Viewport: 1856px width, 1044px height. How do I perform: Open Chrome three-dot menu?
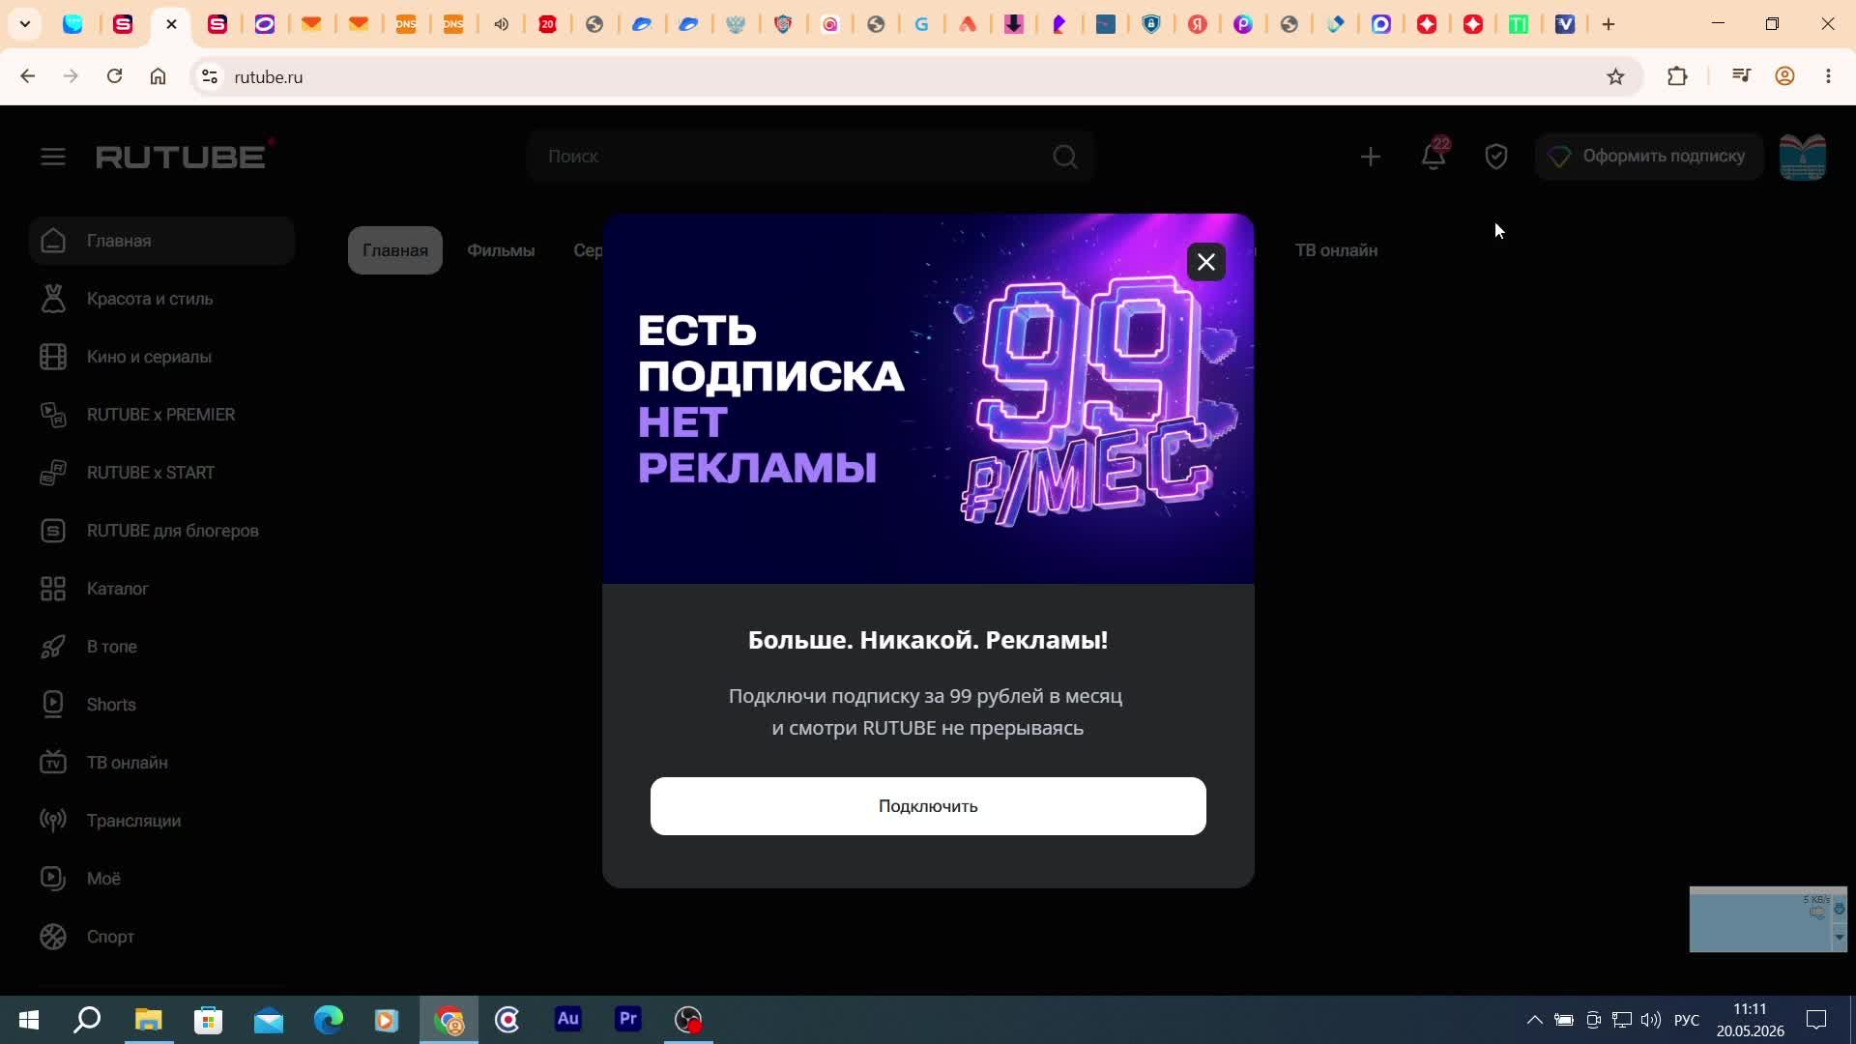point(1828,76)
